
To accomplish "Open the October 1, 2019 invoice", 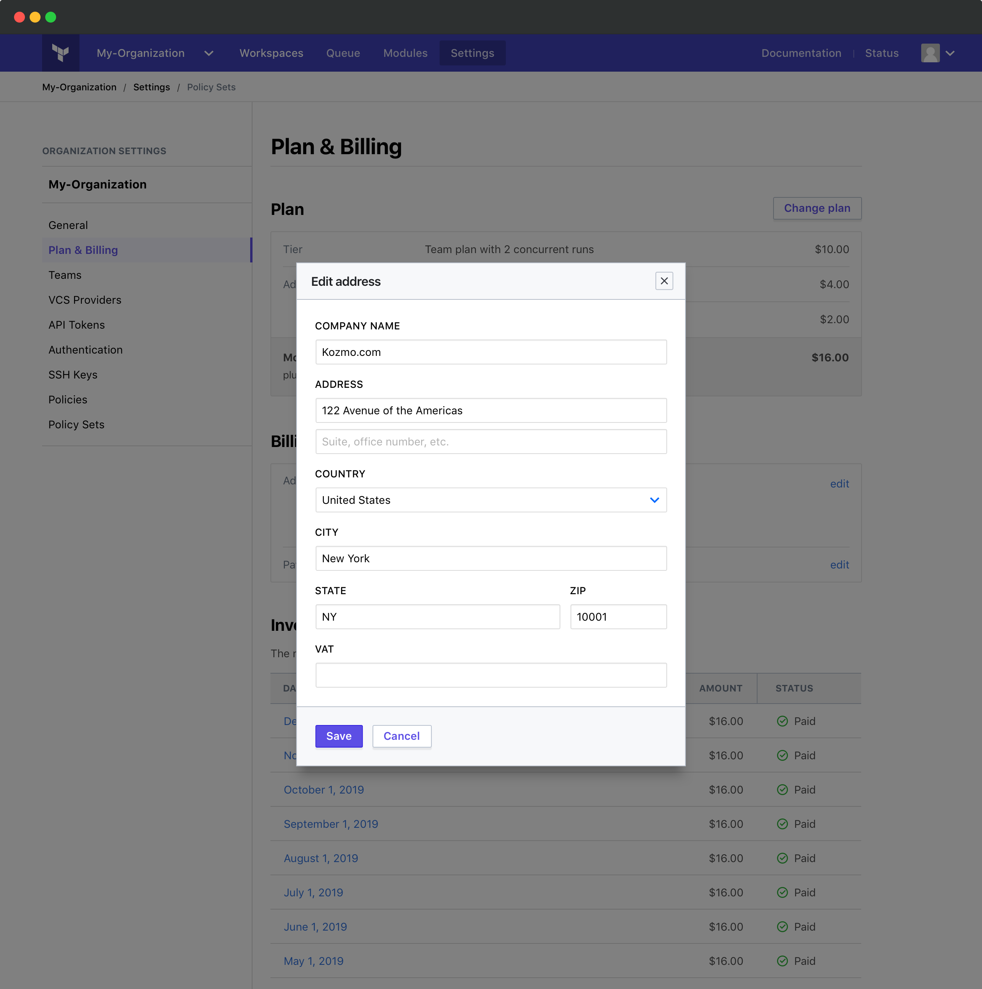I will (324, 790).
